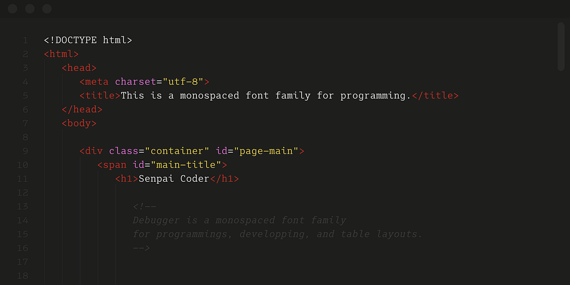Click the closing title tag
Viewport: 570px width, 285px height.
[435, 95]
